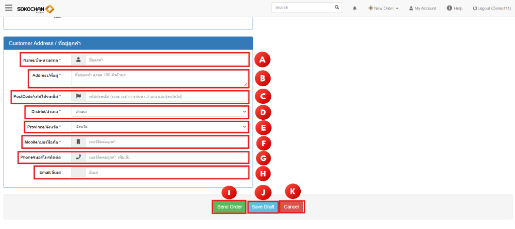The height and width of the screenshot is (229, 515).
Task: Click into the Email input field
Action: click(166, 173)
